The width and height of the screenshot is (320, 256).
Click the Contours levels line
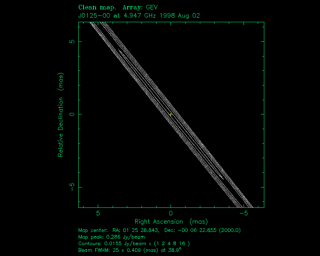pyautogui.click(x=134, y=243)
